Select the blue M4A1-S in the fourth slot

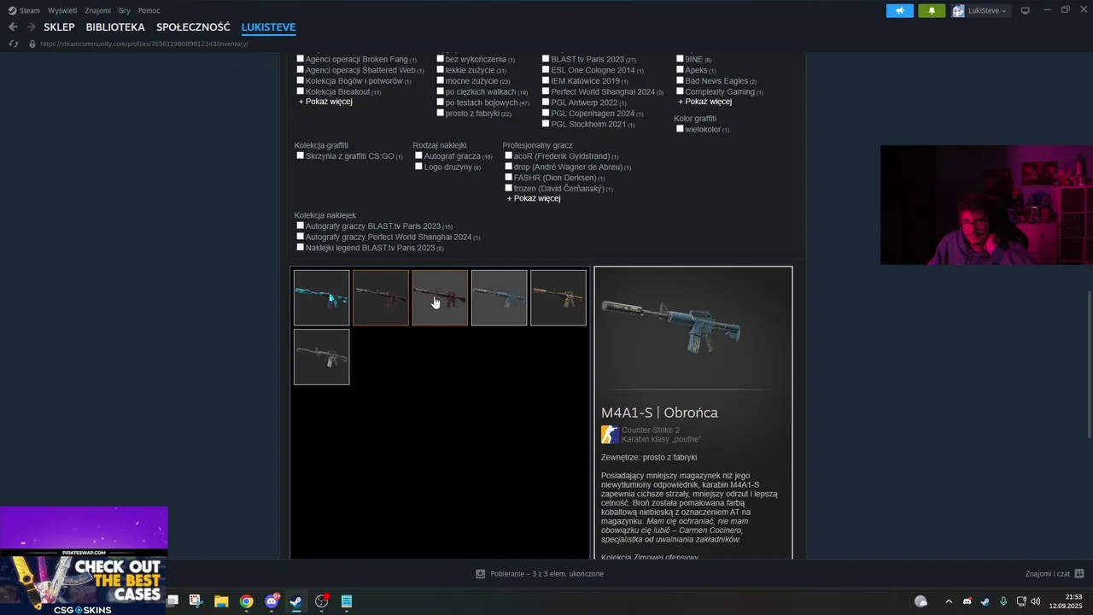pos(499,297)
